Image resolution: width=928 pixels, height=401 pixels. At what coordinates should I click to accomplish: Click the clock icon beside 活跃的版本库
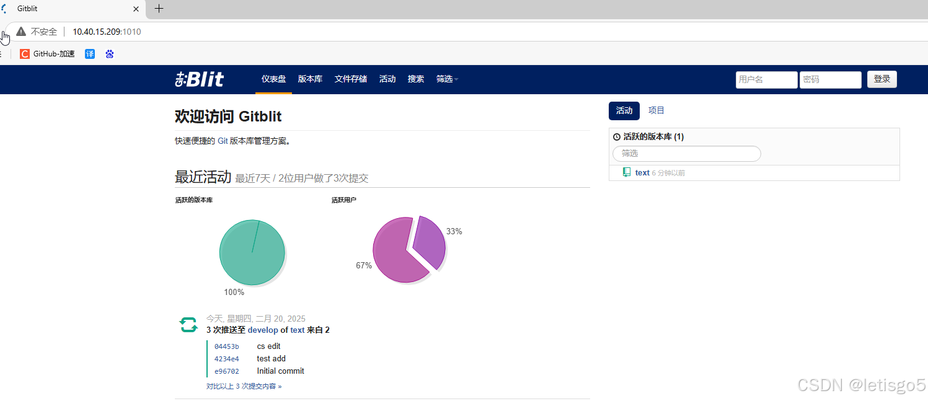[x=616, y=137]
